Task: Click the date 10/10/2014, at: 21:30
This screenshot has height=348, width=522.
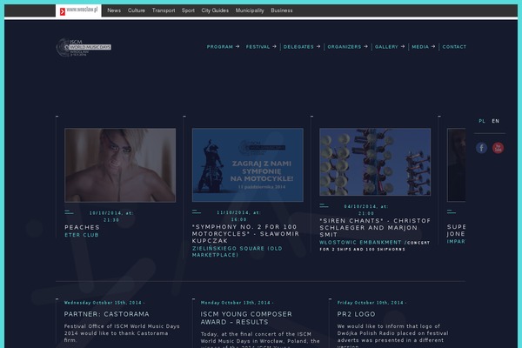Action: (111, 217)
